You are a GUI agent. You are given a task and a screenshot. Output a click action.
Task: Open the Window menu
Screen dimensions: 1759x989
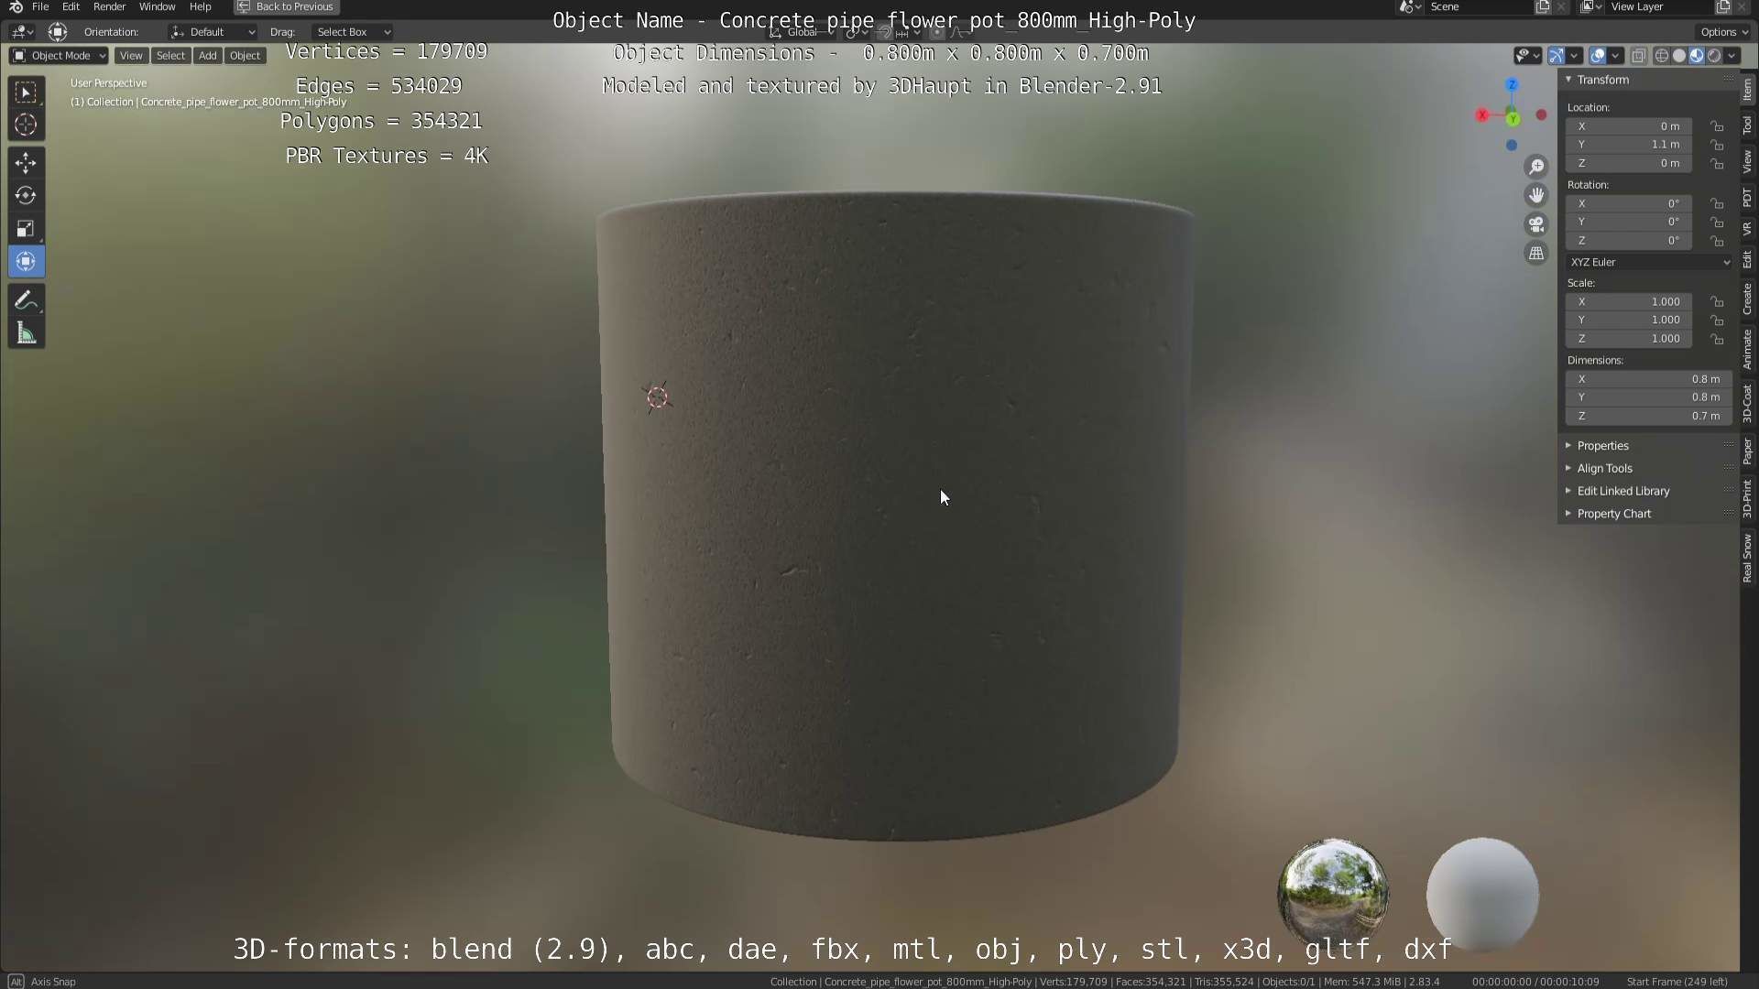(x=157, y=6)
